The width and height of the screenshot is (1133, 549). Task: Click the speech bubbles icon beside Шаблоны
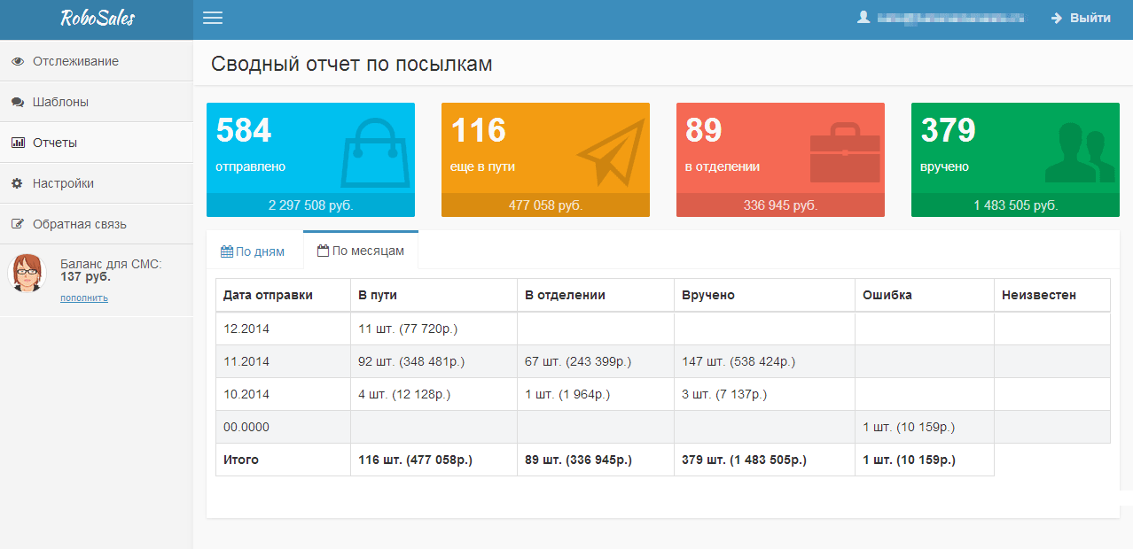[18, 103]
